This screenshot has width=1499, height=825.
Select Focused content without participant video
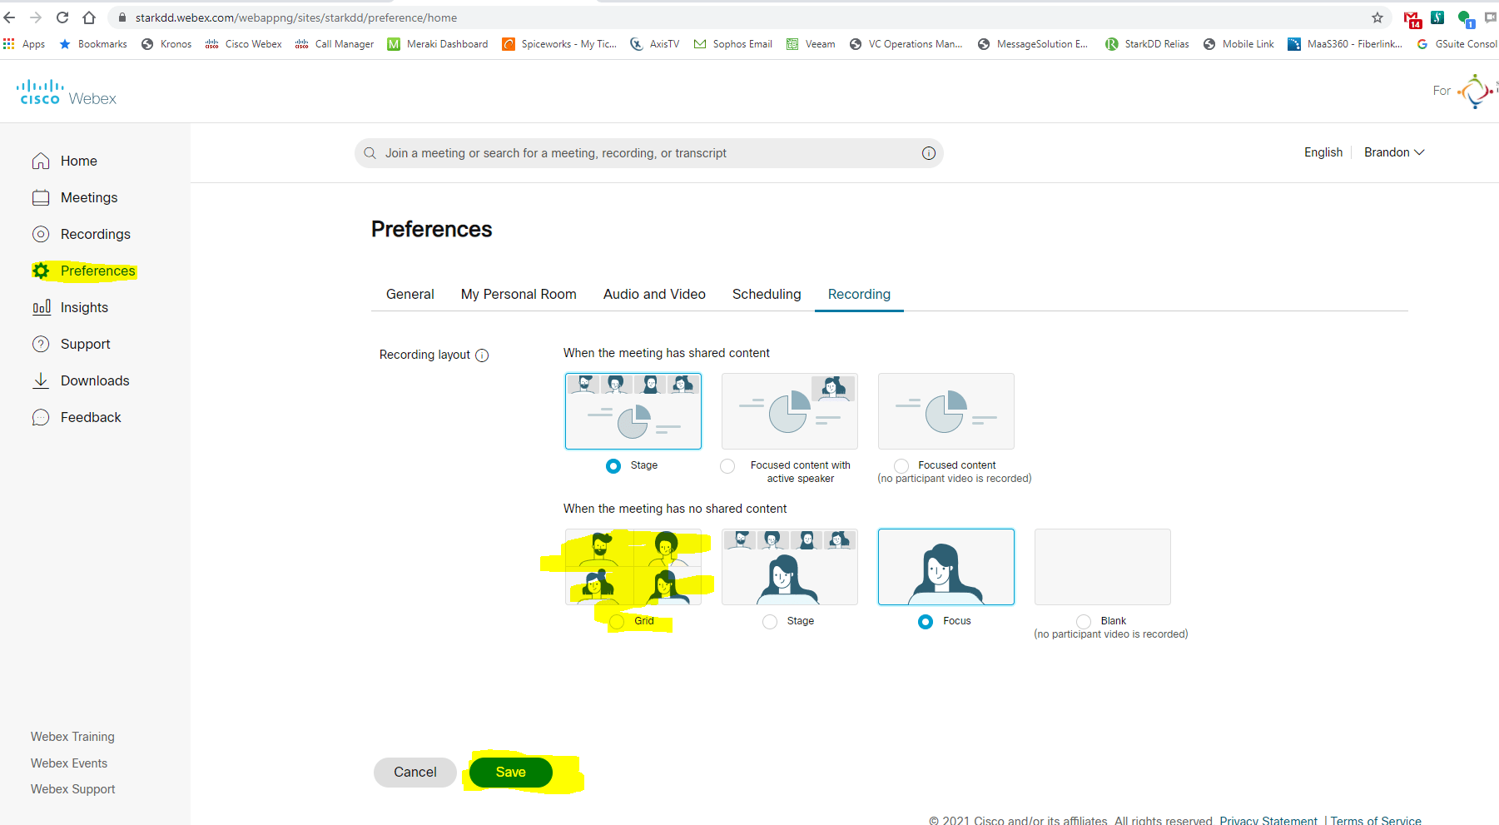[x=901, y=466]
